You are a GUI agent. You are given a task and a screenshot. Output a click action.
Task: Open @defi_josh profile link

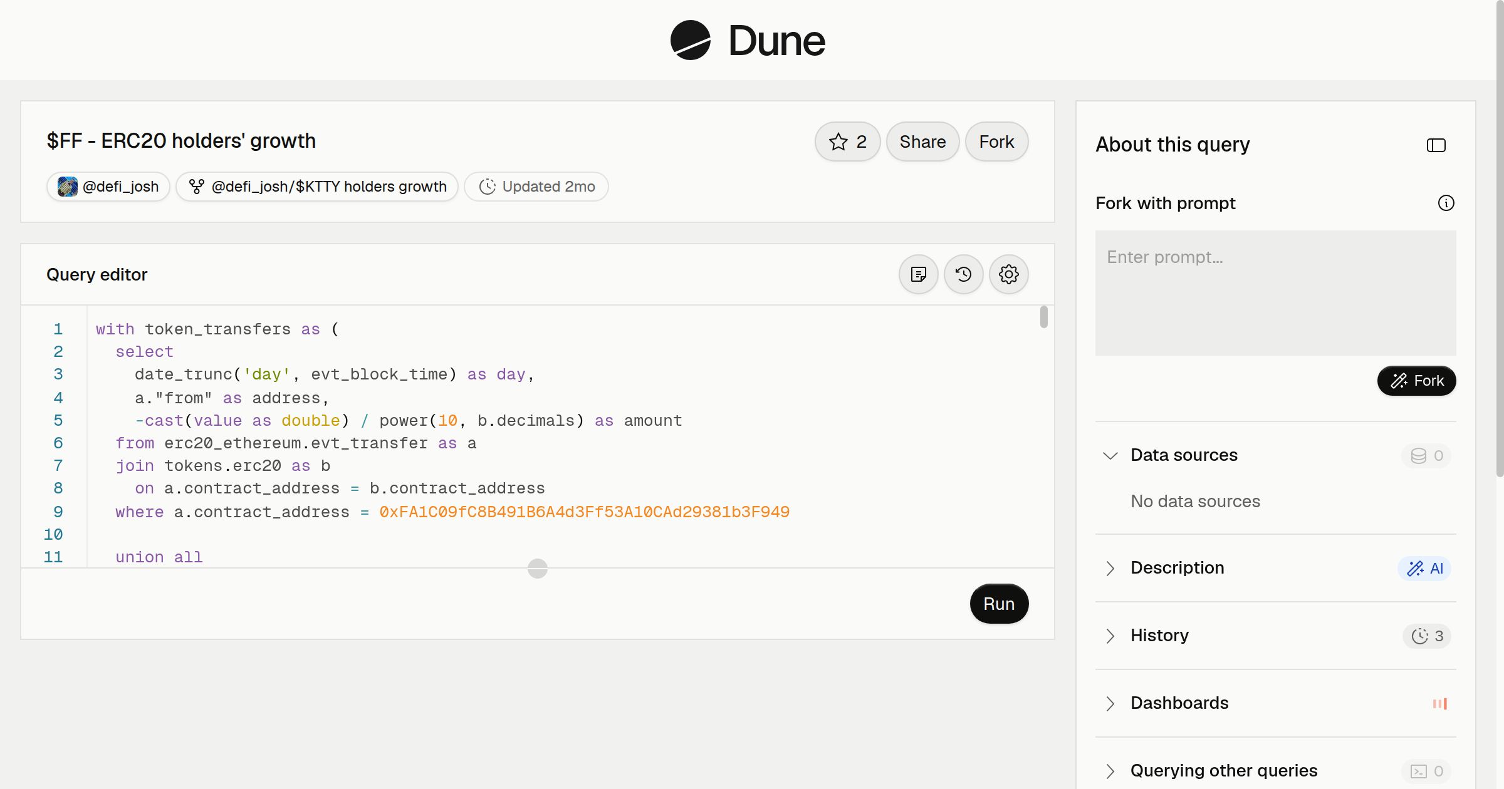point(108,187)
